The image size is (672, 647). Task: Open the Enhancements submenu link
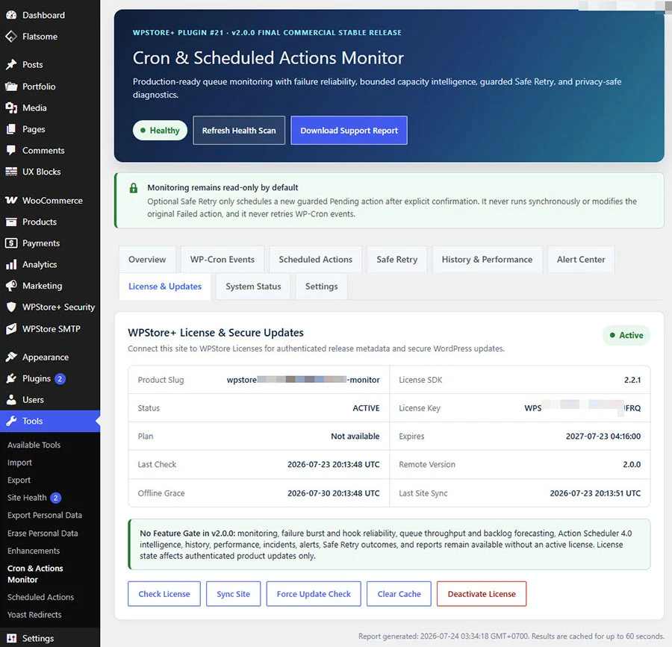[x=34, y=551]
